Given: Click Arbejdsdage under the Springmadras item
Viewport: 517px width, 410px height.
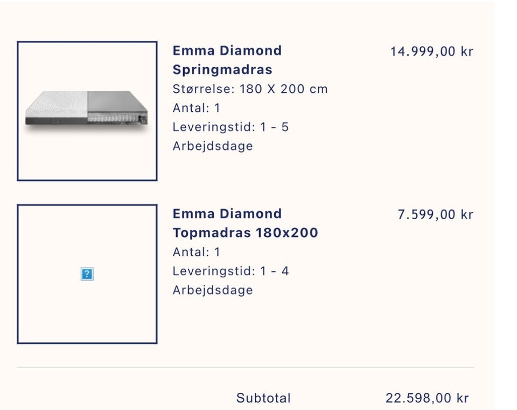Looking at the screenshot, I should click(x=213, y=146).
